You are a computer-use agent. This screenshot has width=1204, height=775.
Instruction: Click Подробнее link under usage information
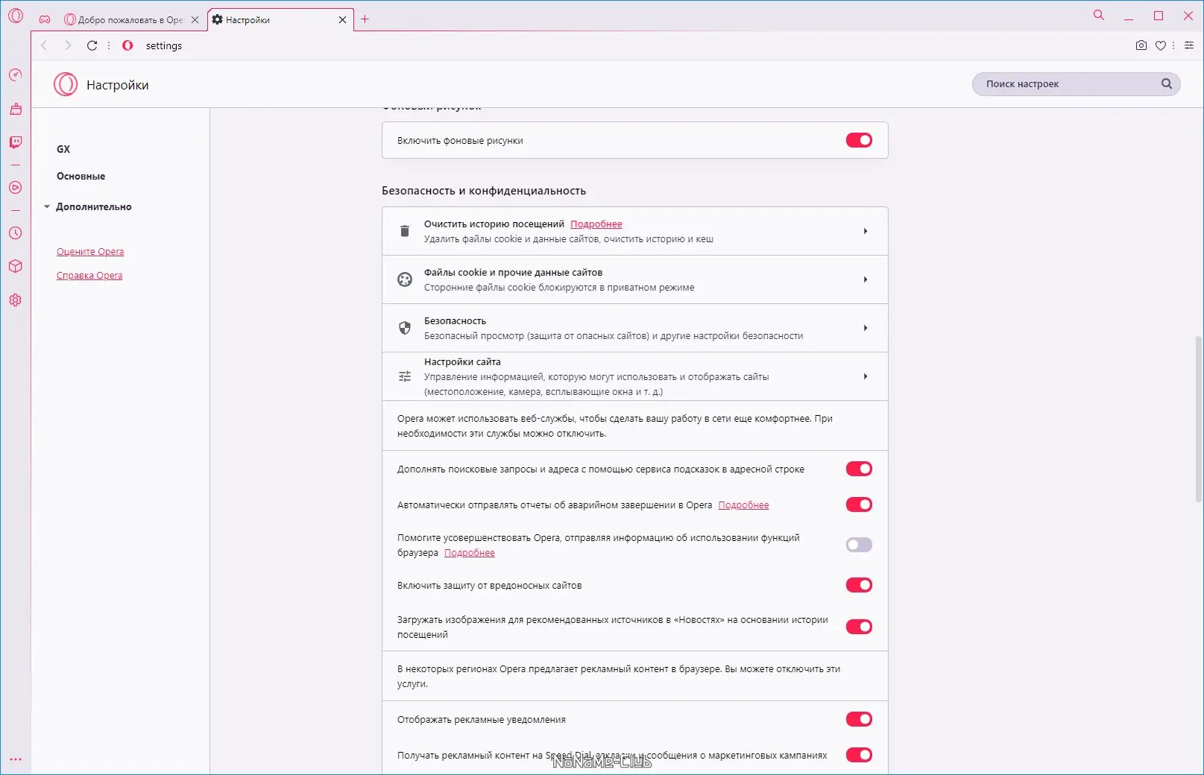click(x=470, y=553)
